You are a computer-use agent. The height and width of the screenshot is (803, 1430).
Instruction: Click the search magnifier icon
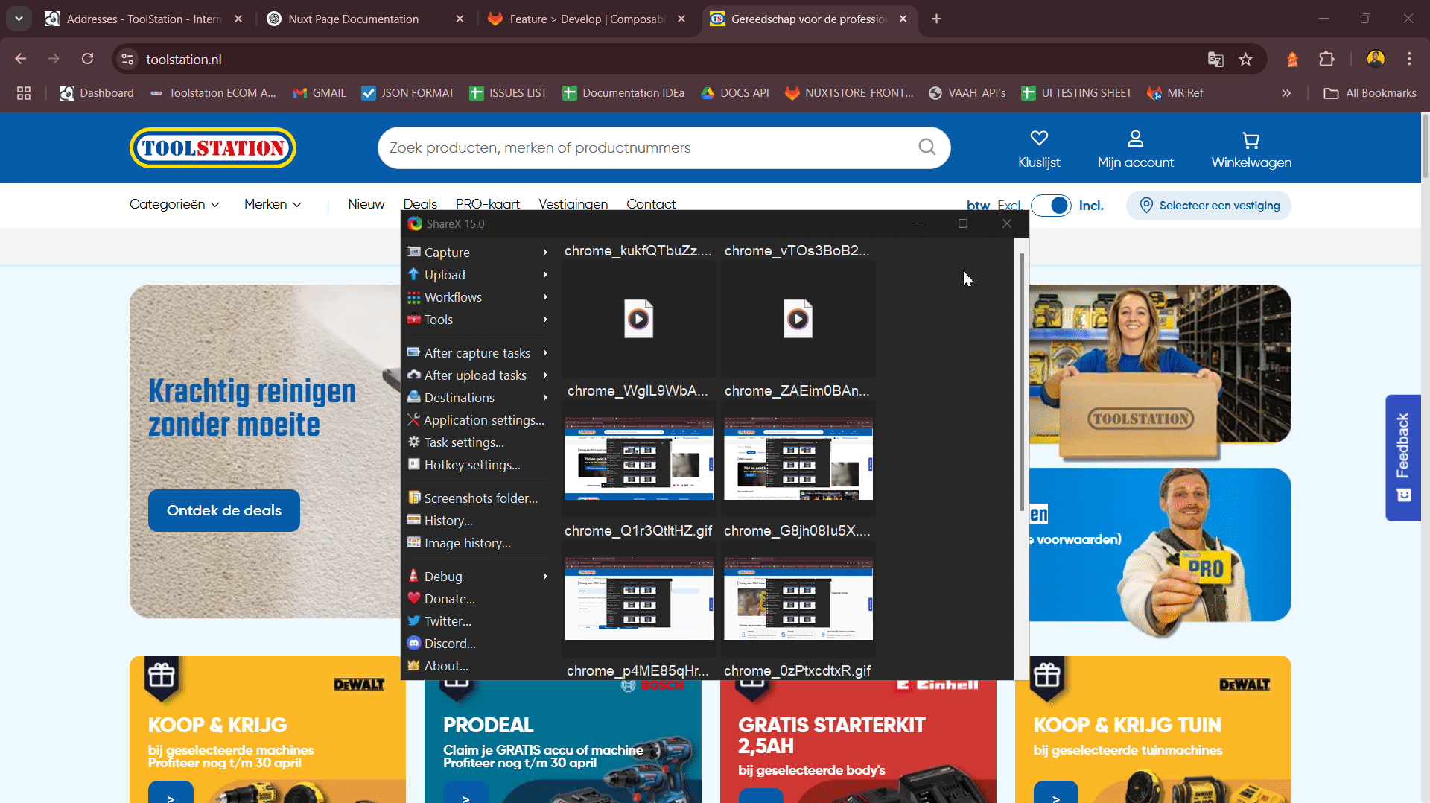point(927,147)
